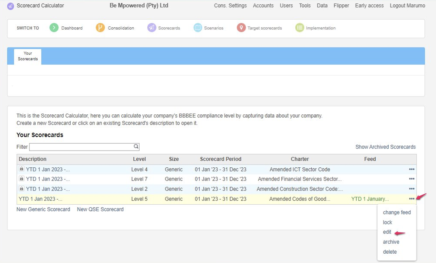Click the Scorecard Calculator logo icon
436x263 pixels.
pos(10,6)
